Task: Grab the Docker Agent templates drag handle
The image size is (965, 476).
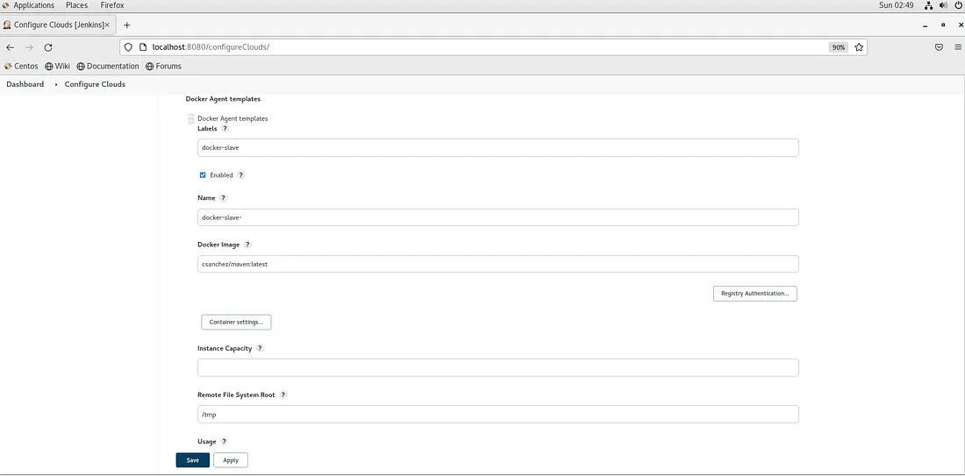Action: tap(191, 118)
